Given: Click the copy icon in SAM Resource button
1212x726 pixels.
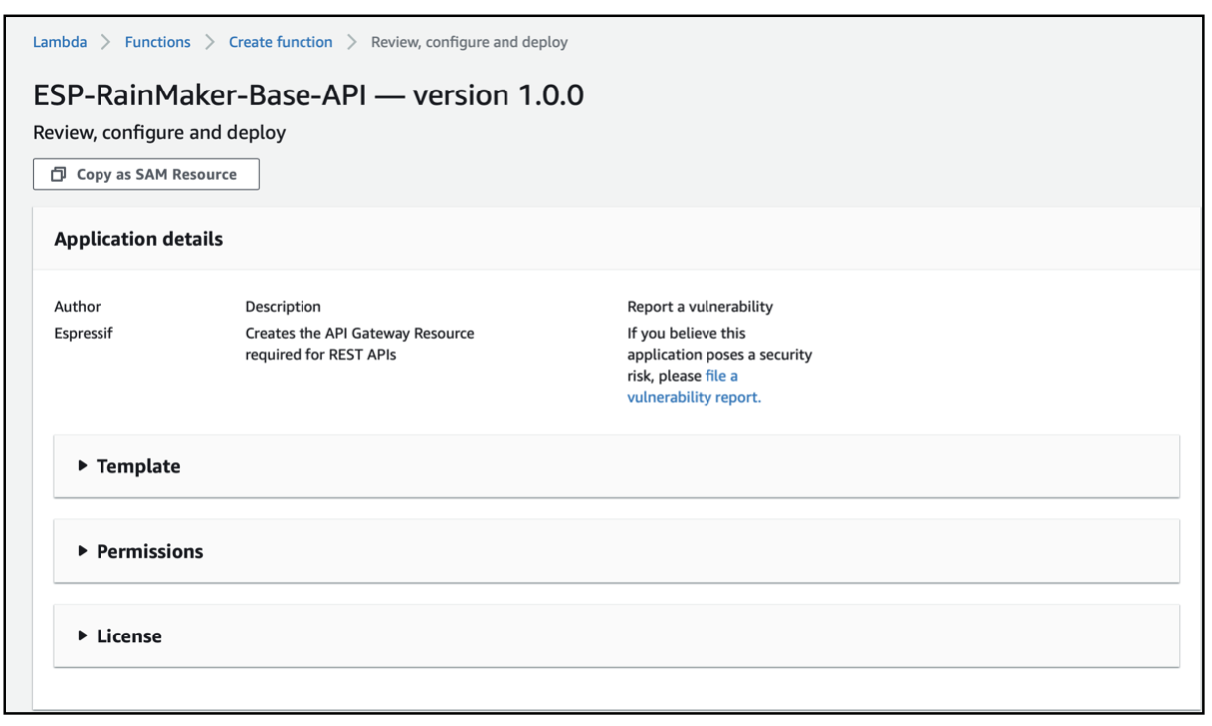Looking at the screenshot, I should pos(59,174).
